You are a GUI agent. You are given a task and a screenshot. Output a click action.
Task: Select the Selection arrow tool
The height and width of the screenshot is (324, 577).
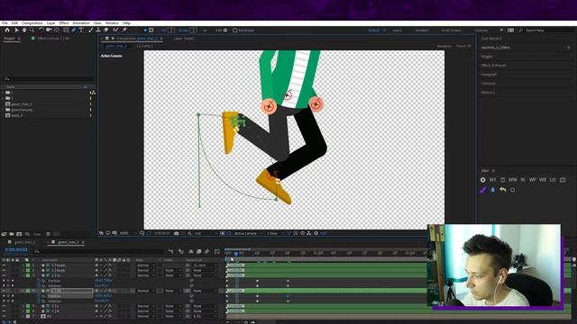(x=16, y=30)
